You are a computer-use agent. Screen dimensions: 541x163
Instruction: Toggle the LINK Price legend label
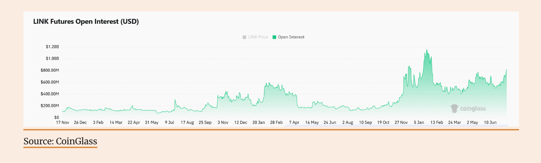coord(258,37)
